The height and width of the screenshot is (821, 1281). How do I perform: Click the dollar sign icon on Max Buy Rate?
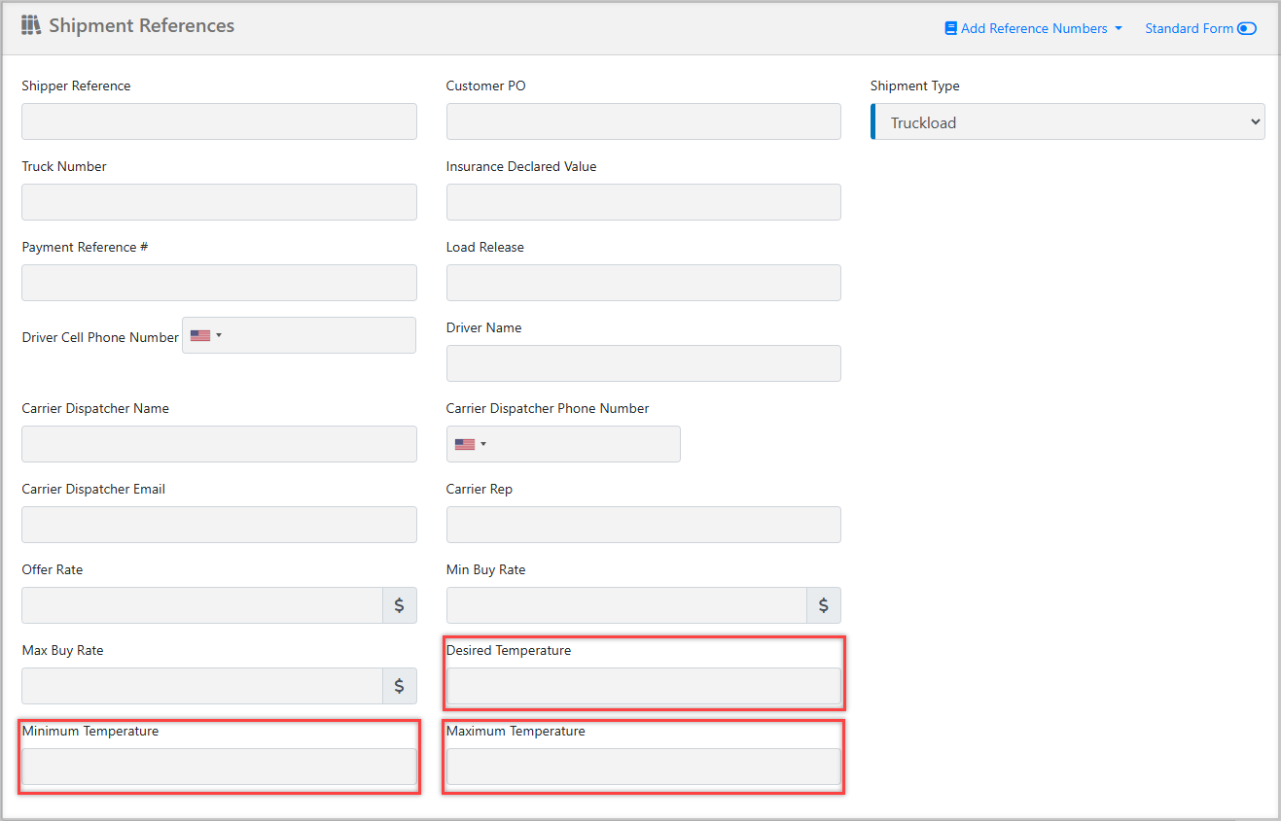click(399, 685)
